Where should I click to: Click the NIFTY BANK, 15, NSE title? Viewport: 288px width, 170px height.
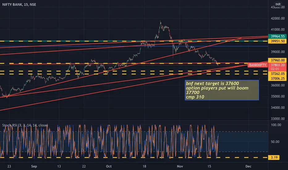click(19, 4)
